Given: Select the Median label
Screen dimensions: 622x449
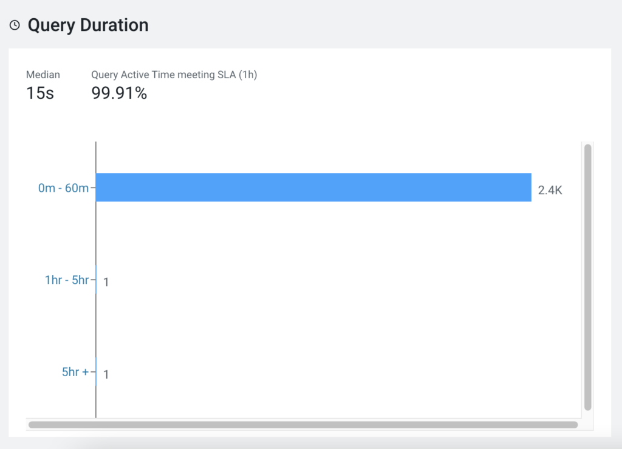Looking at the screenshot, I should pos(43,75).
